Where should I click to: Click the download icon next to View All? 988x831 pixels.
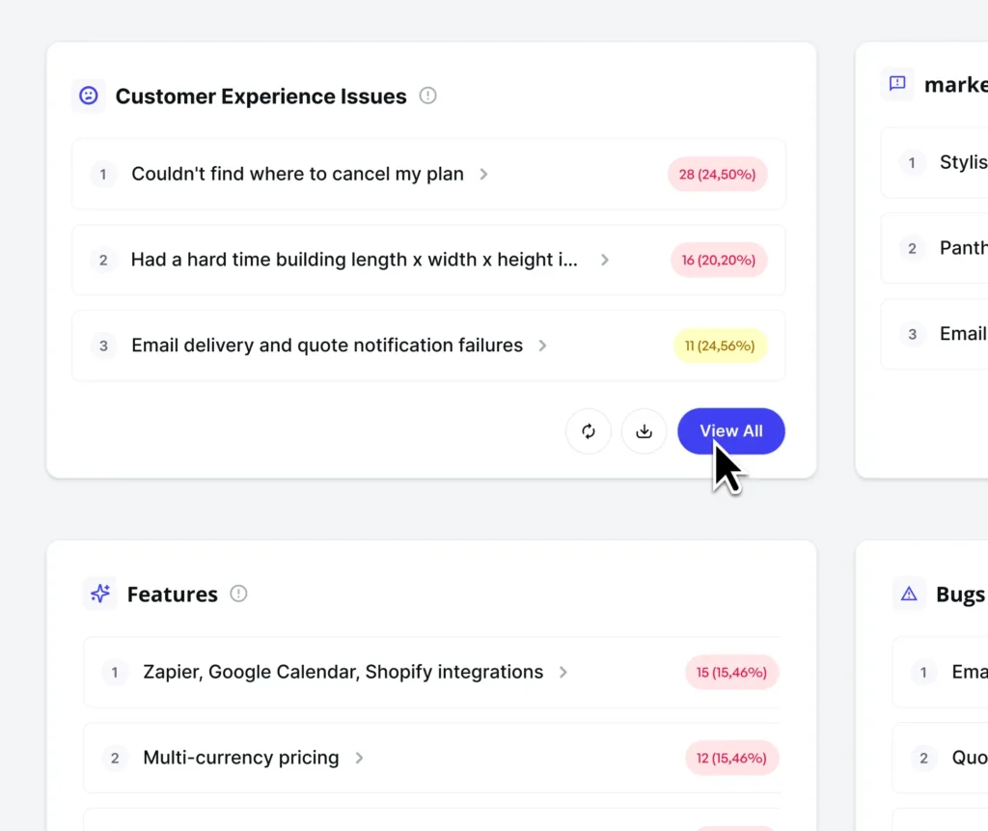(x=644, y=431)
